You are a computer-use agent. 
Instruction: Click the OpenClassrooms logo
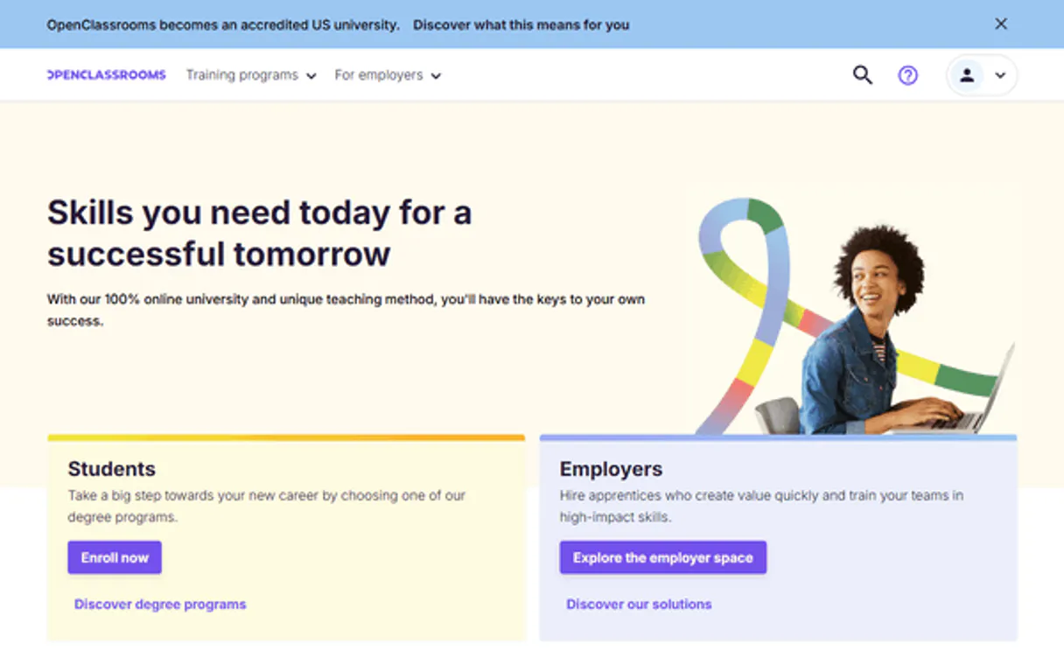tap(104, 74)
